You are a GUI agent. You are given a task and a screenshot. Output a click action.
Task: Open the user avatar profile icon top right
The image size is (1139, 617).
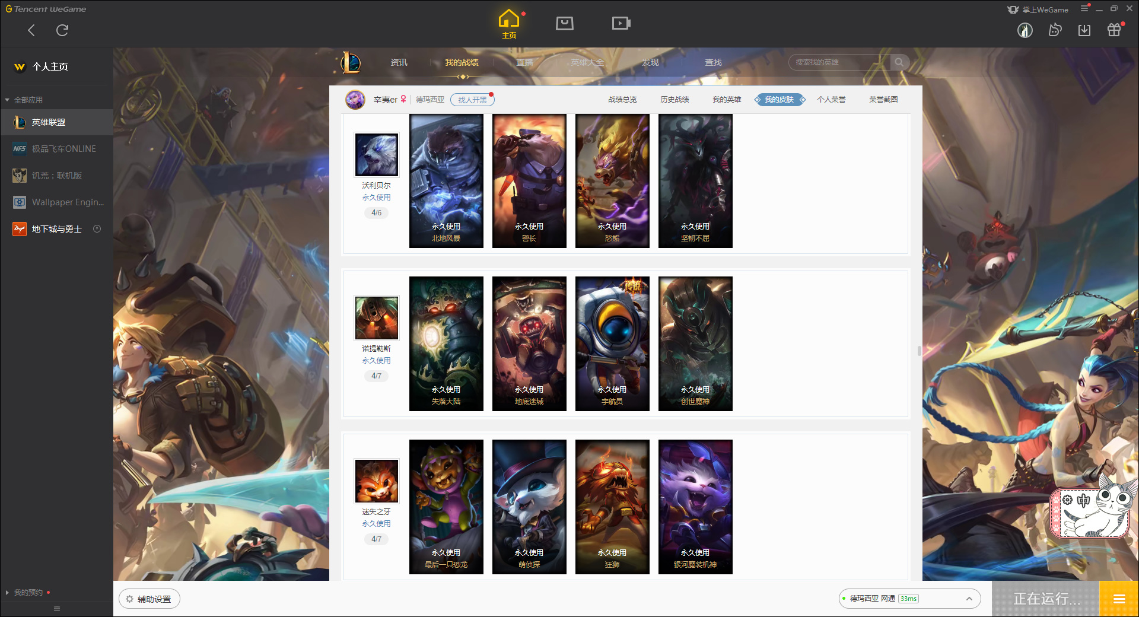1025,30
